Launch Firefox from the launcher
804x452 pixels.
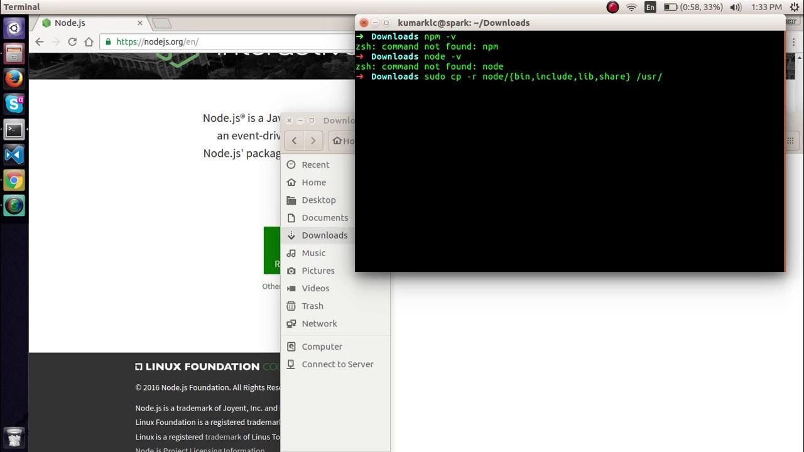pos(14,78)
